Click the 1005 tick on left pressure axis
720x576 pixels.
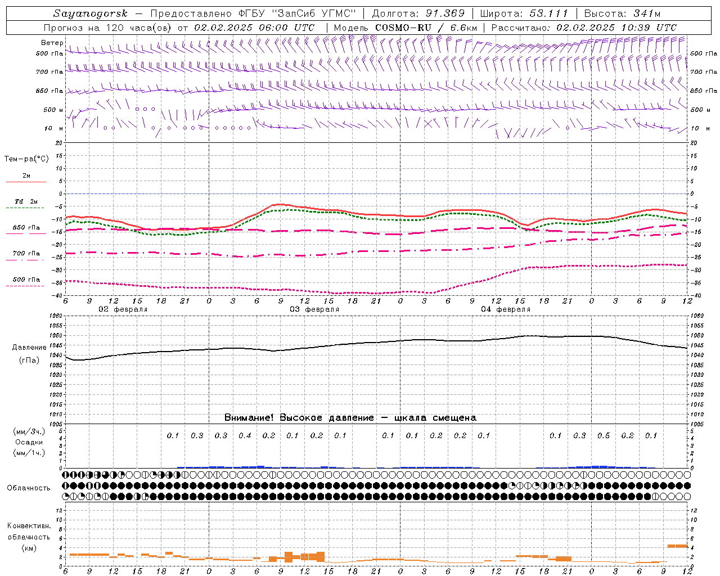tap(55, 424)
